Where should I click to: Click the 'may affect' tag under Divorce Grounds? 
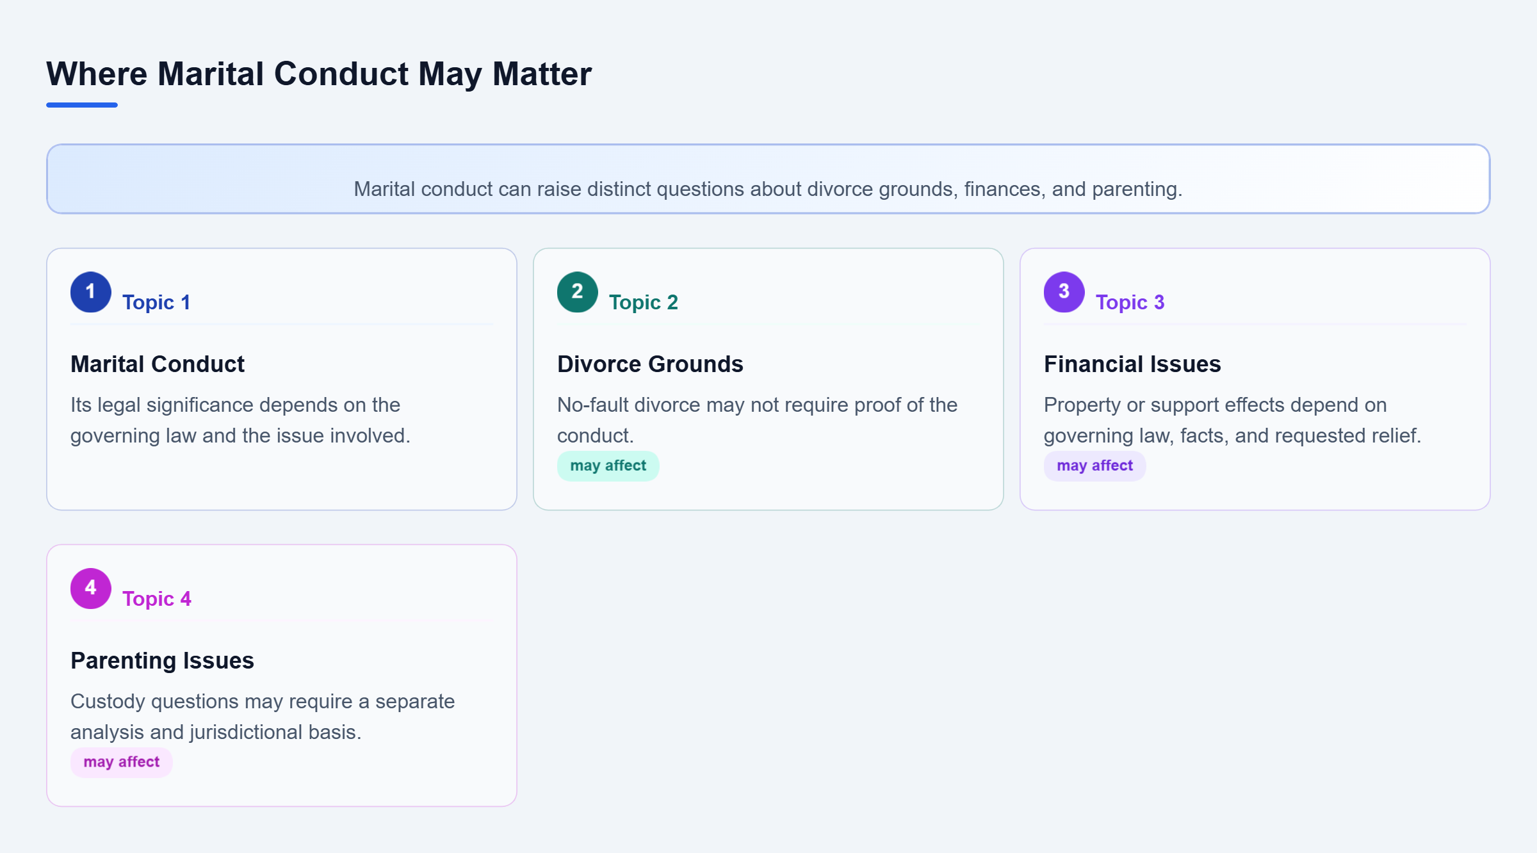pyautogui.click(x=608, y=466)
